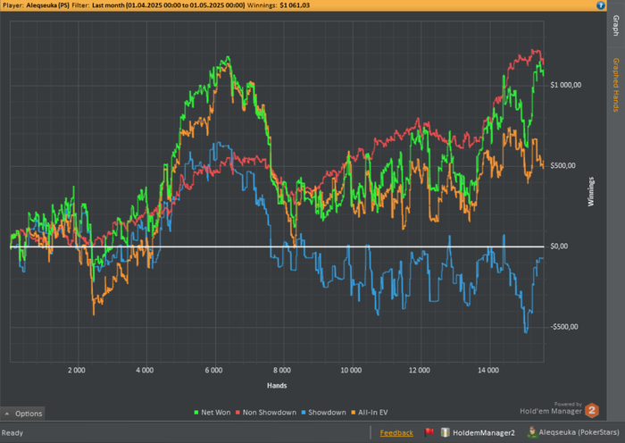Click the Hold'em Manager 2 logo badge

[592, 411]
